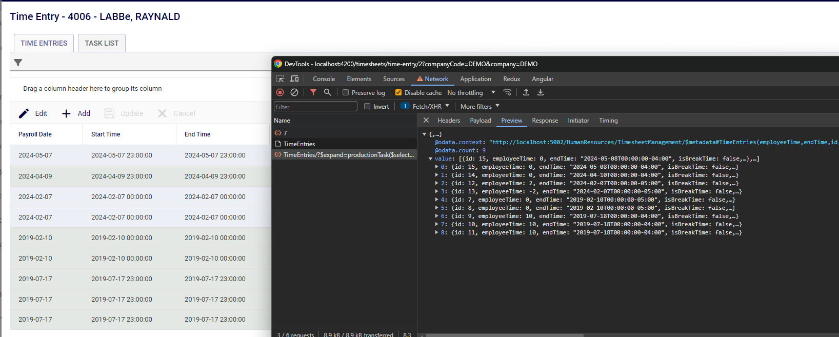Import HAR file with upload icon

[526, 92]
